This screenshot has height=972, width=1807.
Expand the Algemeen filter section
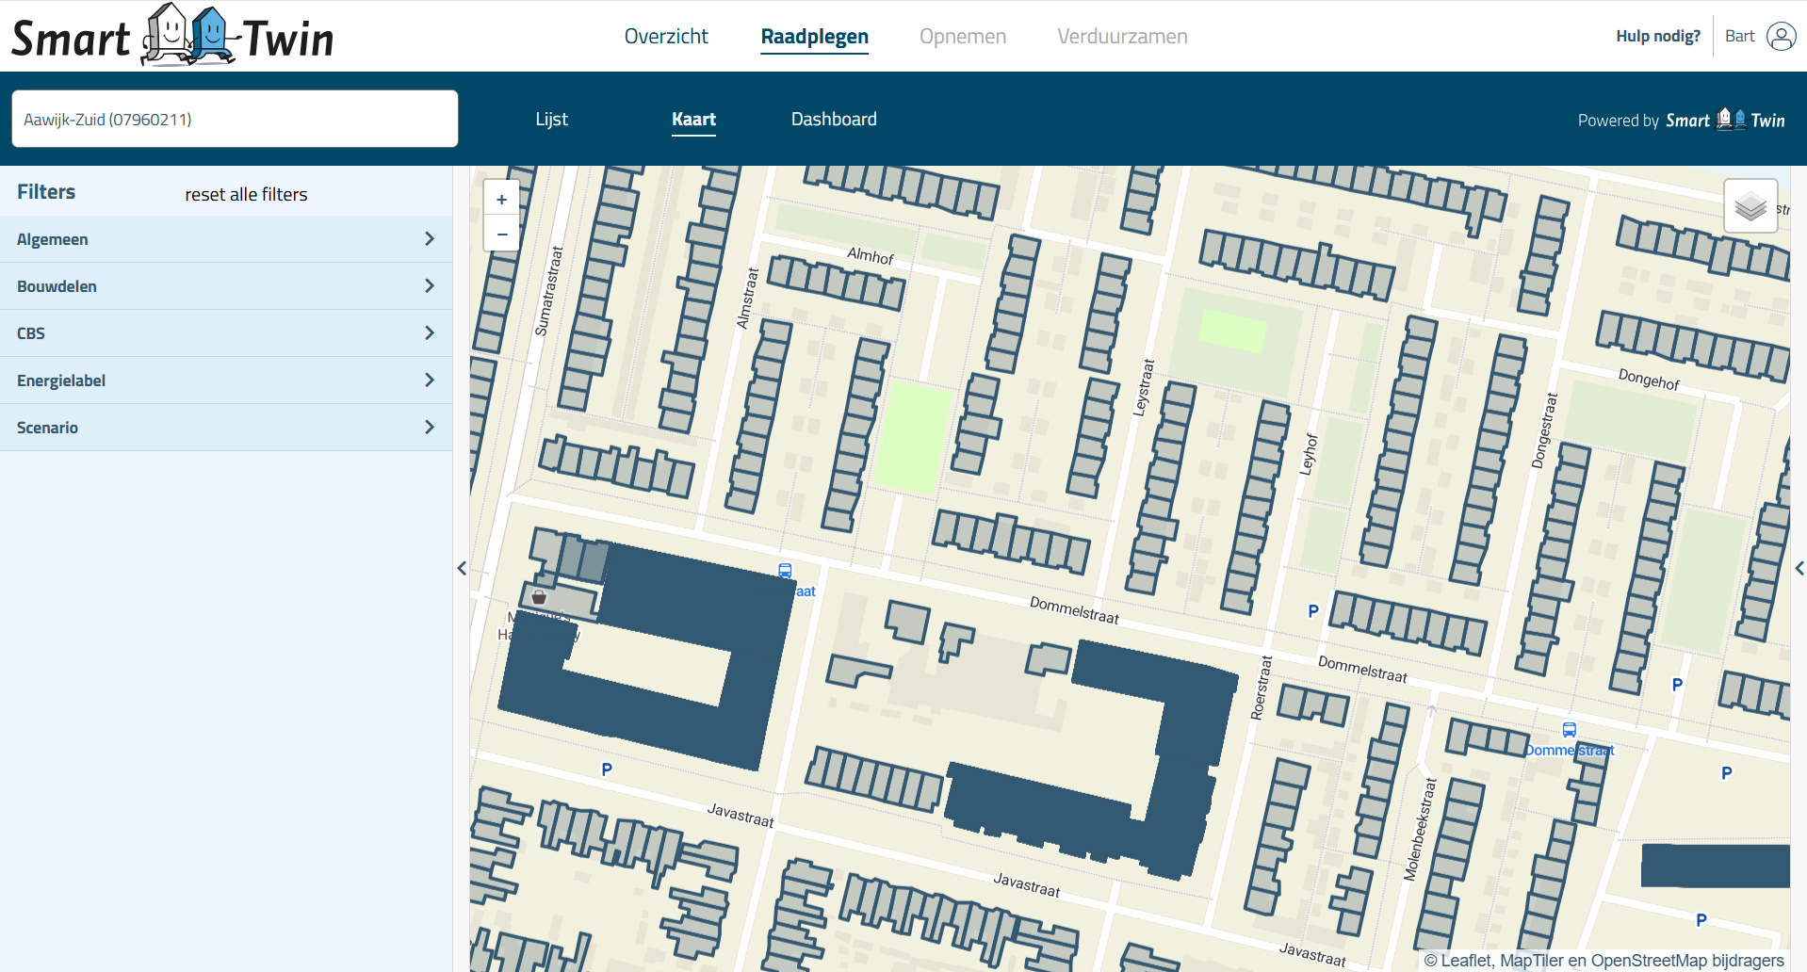pyautogui.click(x=225, y=239)
